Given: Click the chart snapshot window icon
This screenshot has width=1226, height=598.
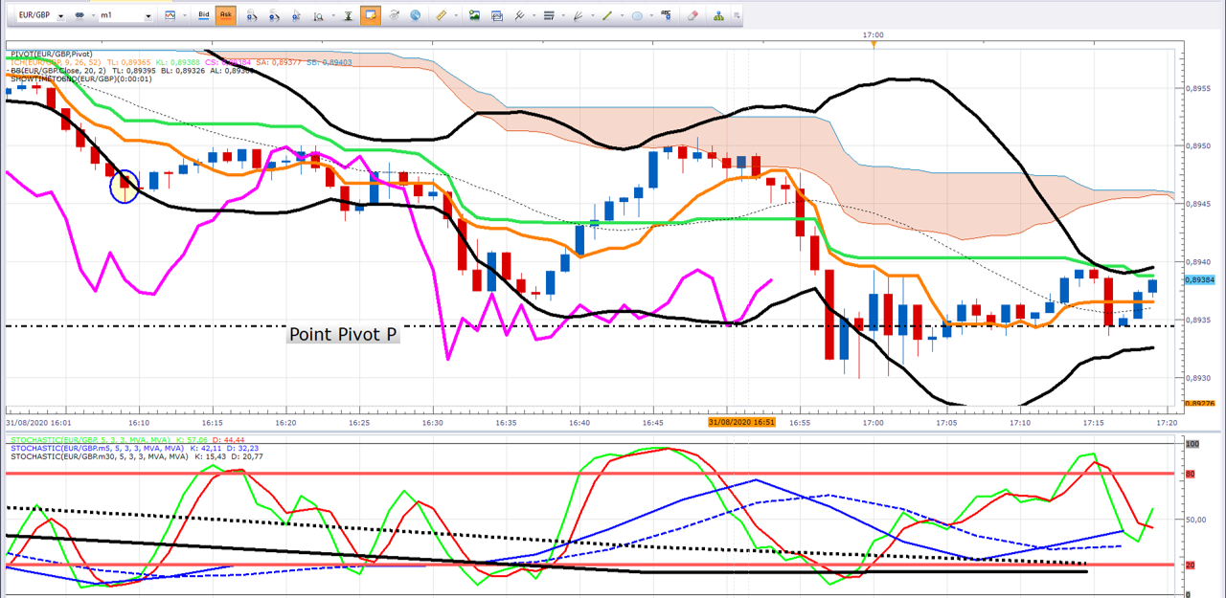Looking at the screenshot, I should [x=497, y=15].
